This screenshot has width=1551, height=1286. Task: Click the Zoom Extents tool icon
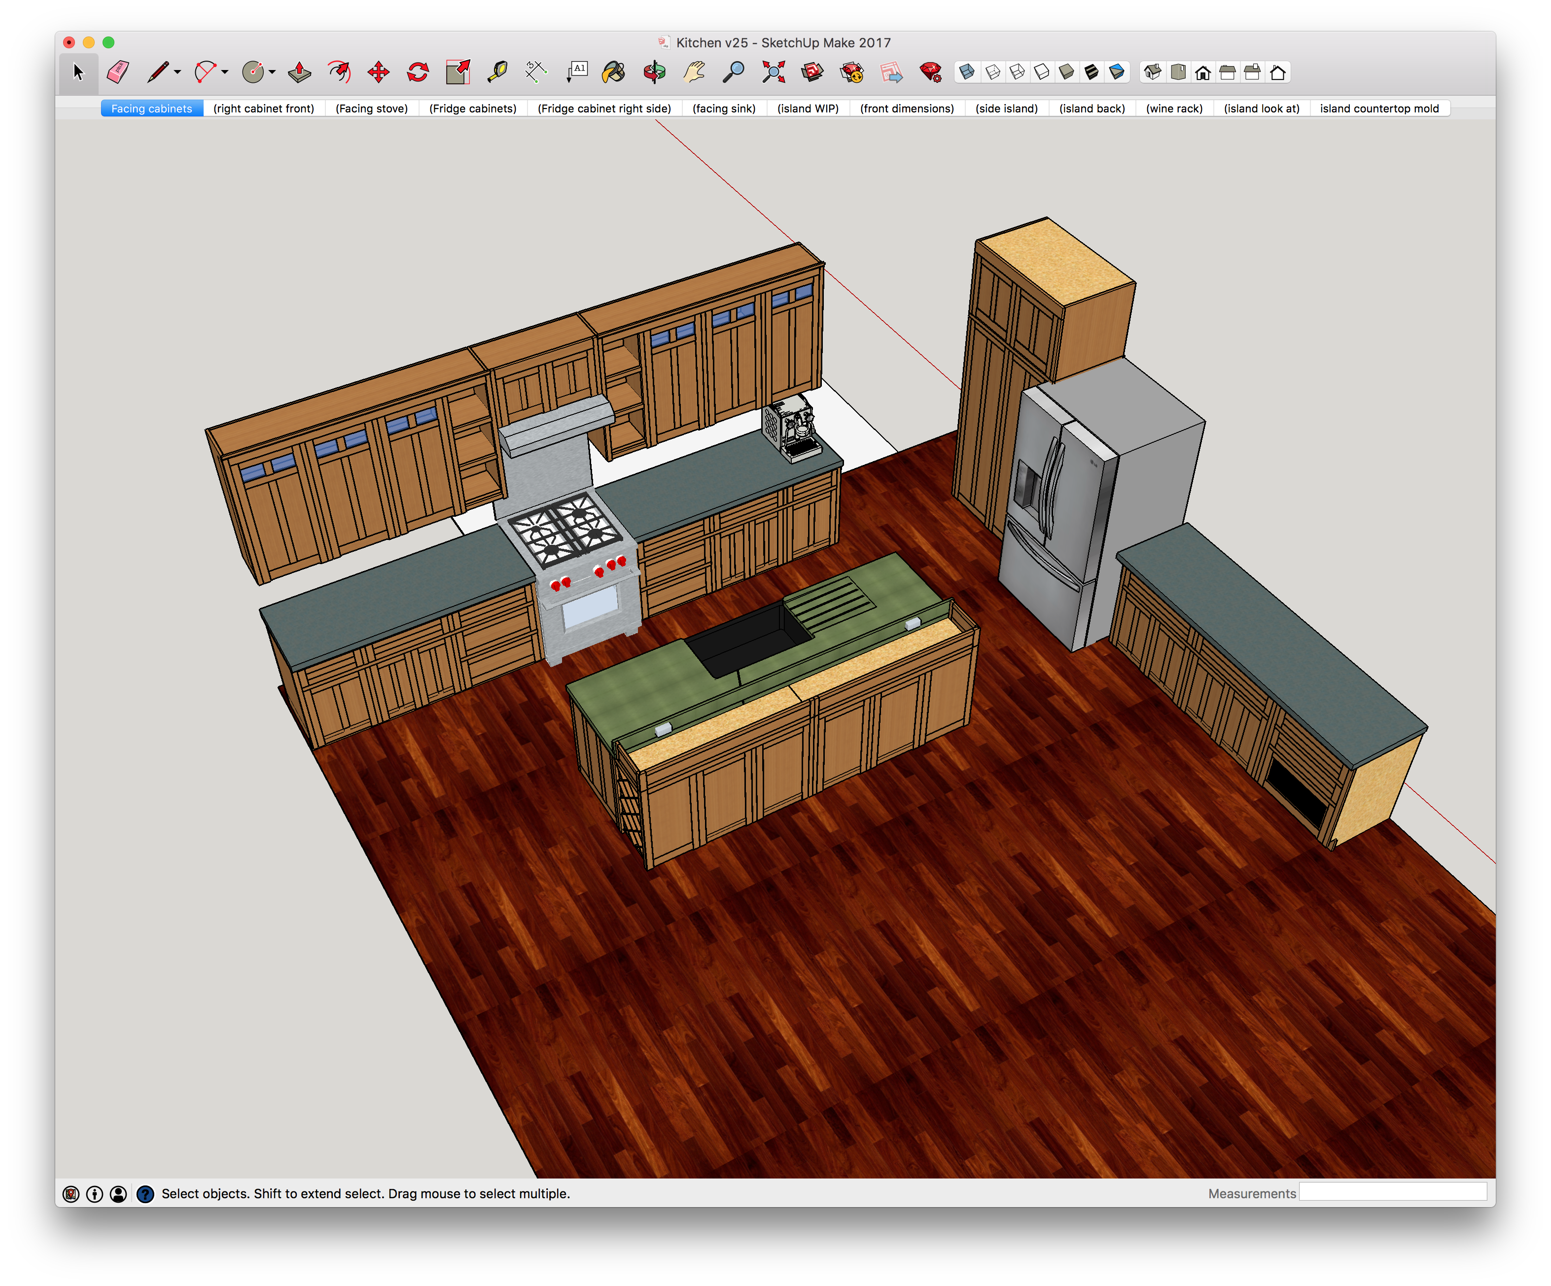(x=773, y=73)
